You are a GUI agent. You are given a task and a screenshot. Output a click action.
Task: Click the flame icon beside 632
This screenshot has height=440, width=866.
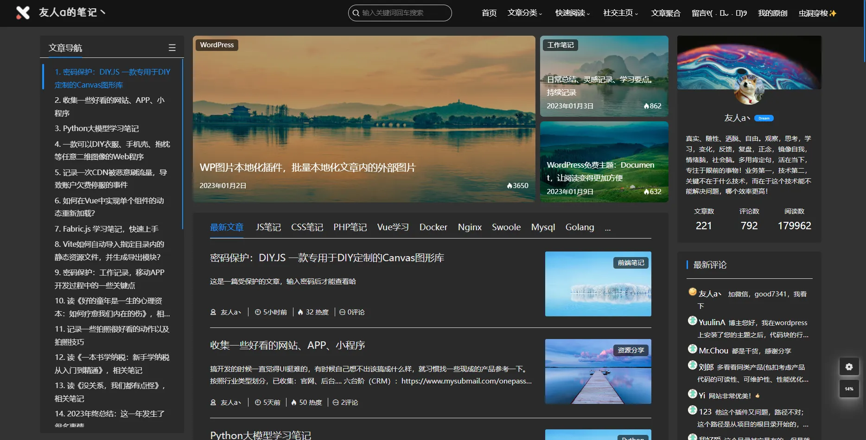[646, 192]
